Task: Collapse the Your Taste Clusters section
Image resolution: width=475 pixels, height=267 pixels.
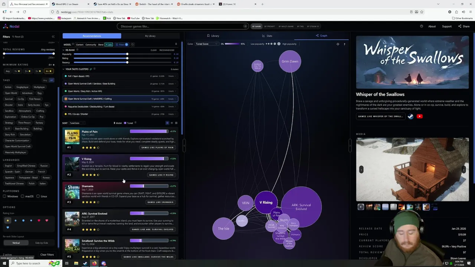Action: 63,69
